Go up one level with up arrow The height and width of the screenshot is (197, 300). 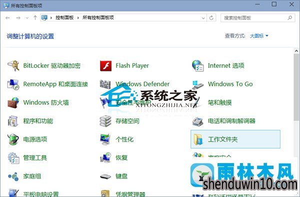35,18
